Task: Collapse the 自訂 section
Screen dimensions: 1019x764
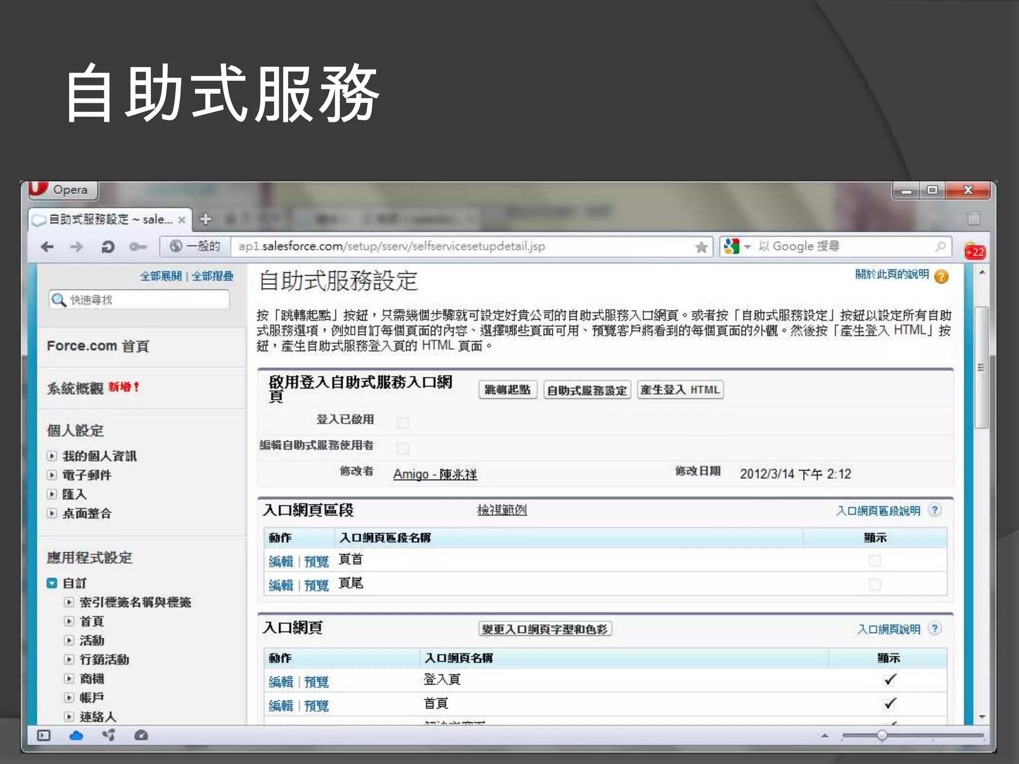Action: [52, 583]
